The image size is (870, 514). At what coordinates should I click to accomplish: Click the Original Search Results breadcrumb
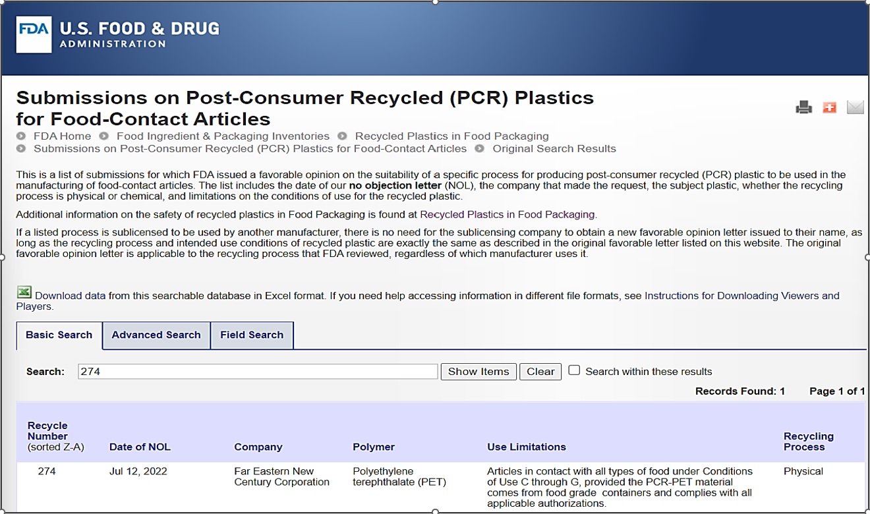click(x=554, y=149)
